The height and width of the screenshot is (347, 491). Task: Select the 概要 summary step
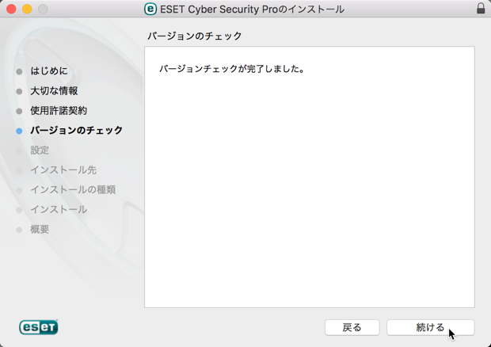coord(40,230)
